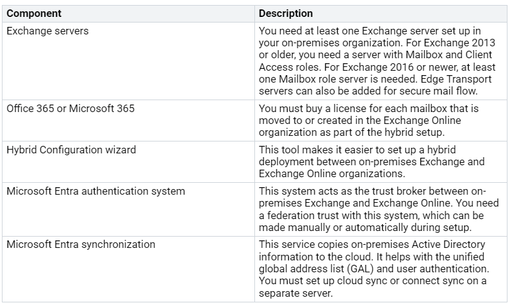Viewport: 510px width, 303px height.
Task: Click the Exchange servers cell
Action: 128,61
